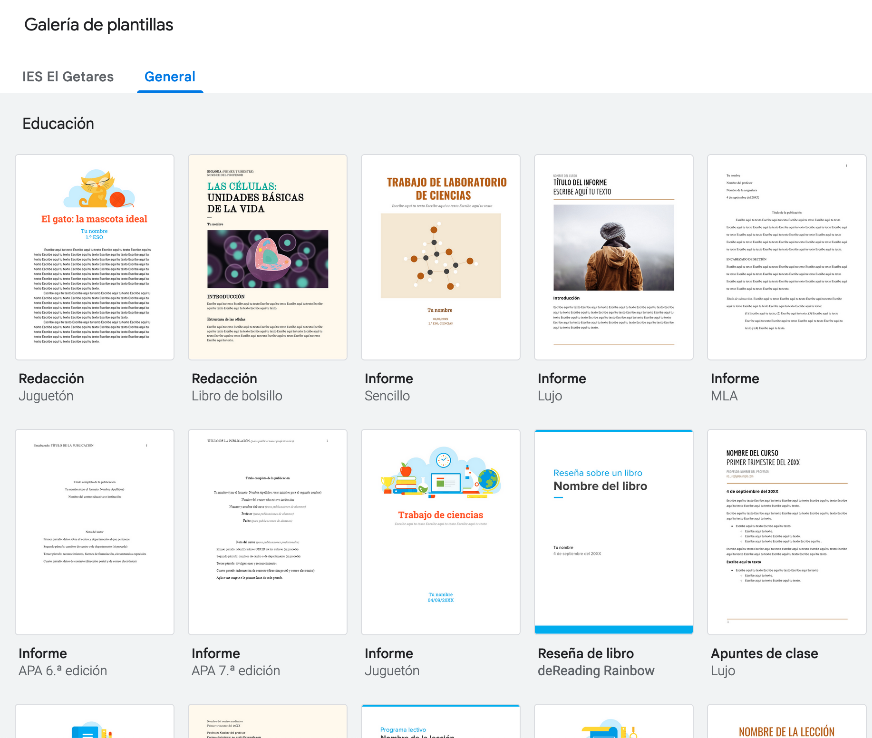
Task: Click the Programa lectivo template preview
Action: 441,722
